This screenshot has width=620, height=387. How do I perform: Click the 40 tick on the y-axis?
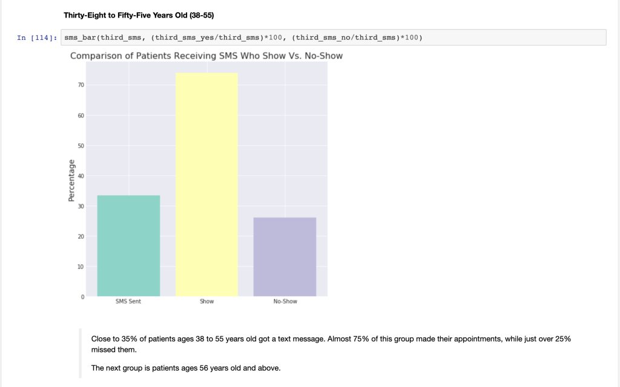tap(81, 176)
